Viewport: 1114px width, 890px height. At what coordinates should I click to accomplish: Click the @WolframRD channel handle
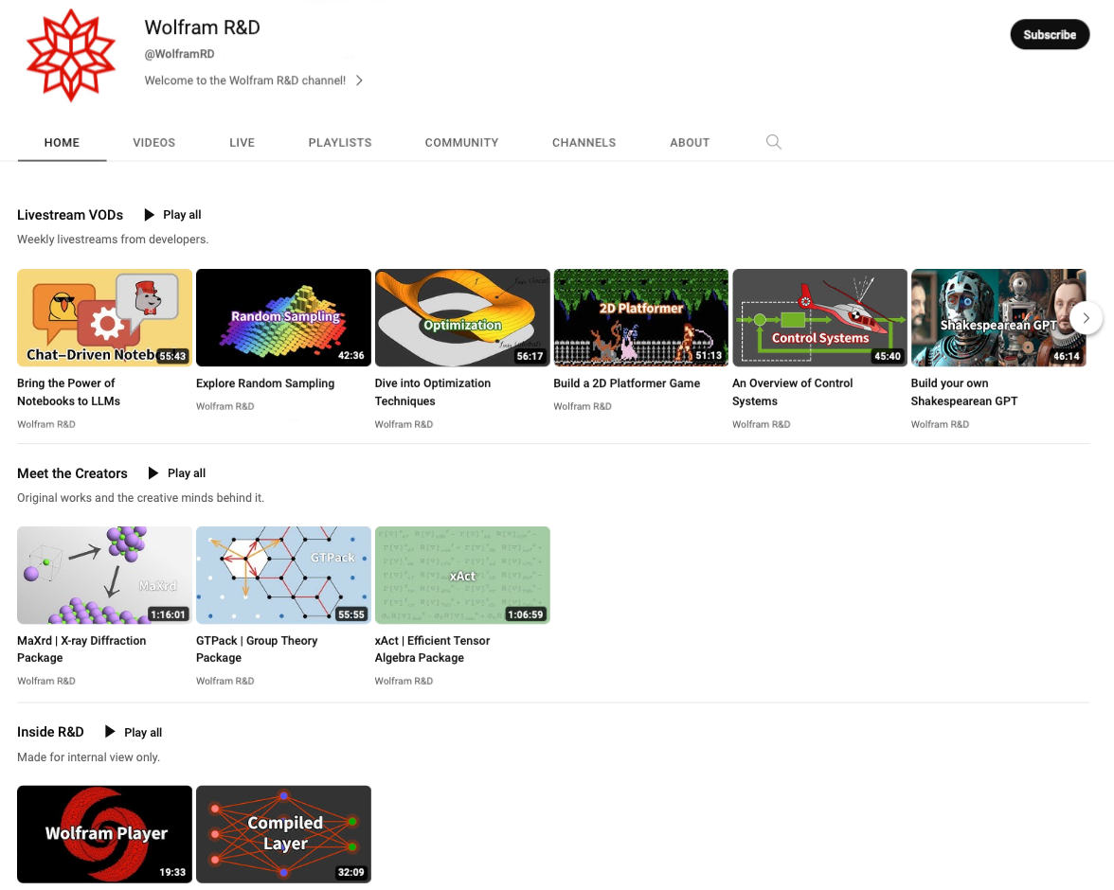pos(180,54)
